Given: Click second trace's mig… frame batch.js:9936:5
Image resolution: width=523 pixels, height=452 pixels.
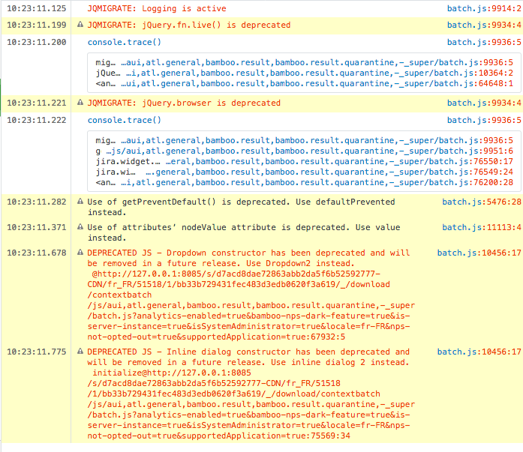Looking at the screenshot, I should coord(304,140).
